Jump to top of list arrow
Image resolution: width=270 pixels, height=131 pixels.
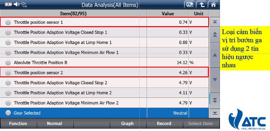(x=215, y=22)
